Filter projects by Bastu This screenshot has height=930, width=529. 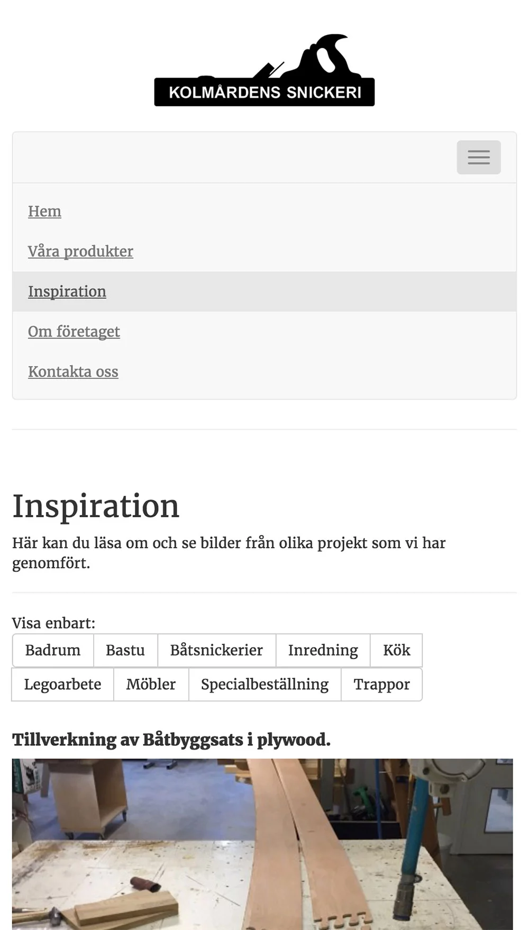[x=125, y=650]
